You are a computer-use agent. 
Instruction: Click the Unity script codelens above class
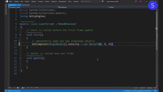[x=28, y=21]
